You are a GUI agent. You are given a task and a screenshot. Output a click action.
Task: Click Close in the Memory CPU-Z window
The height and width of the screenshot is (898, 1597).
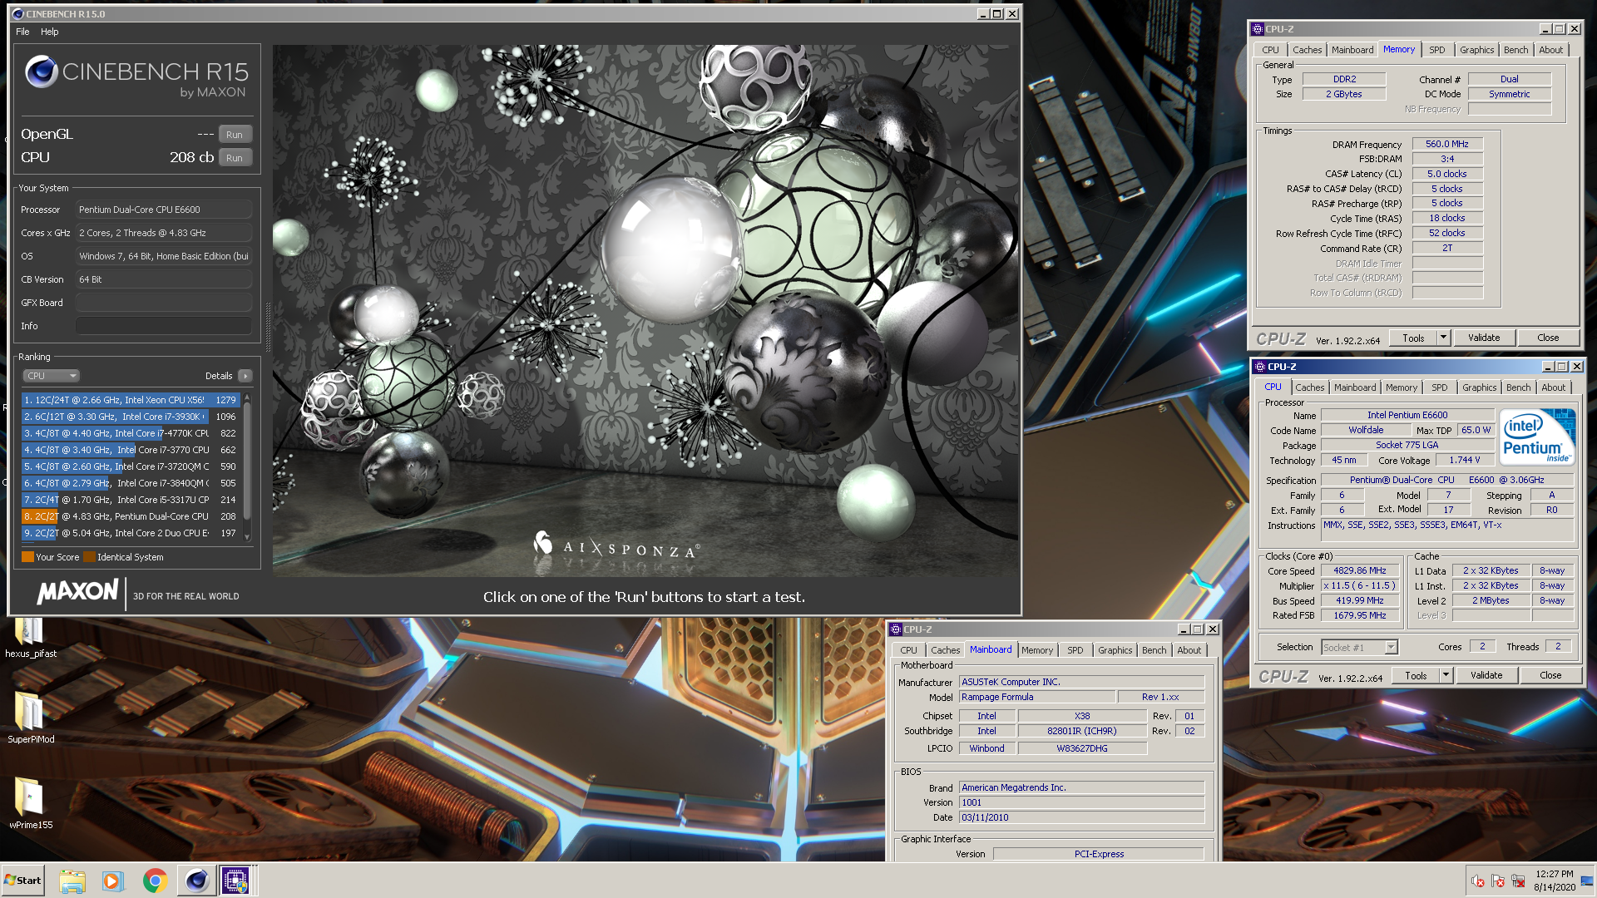tap(1548, 338)
